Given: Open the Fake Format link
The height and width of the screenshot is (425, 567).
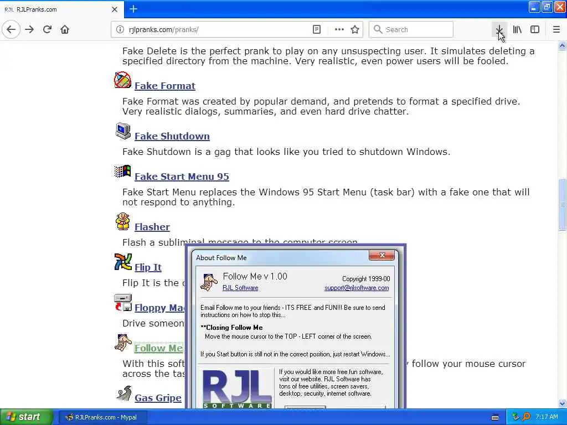Looking at the screenshot, I should 165,86.
